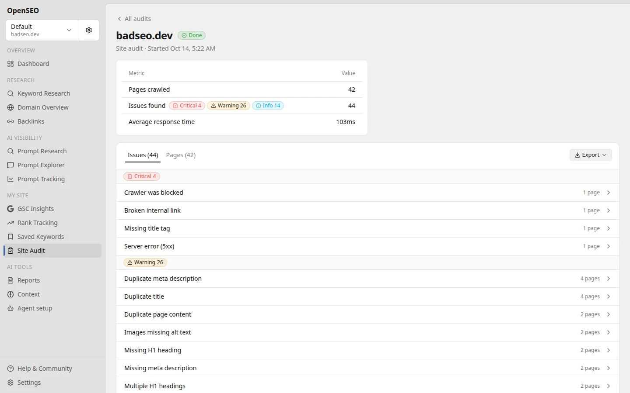Click the 103ms response time value
This screenshot has height=393, width=630.
point(346,122)
